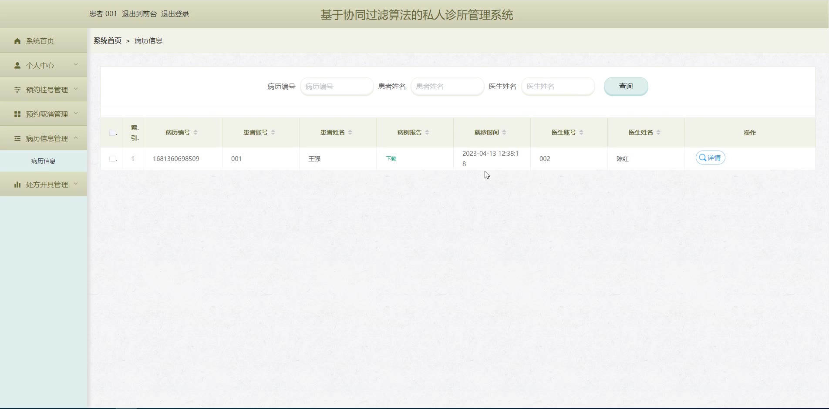Screen dimensions: 829x409
Task: Open 系统首页 in the sidebar
Action: [x=44, y=41]
